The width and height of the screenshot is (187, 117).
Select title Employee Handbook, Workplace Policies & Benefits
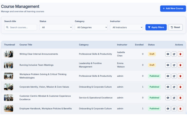[x=46, y=108]
